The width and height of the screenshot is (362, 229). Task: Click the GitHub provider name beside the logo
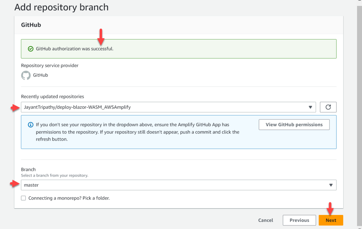click(x=40, y=75)
